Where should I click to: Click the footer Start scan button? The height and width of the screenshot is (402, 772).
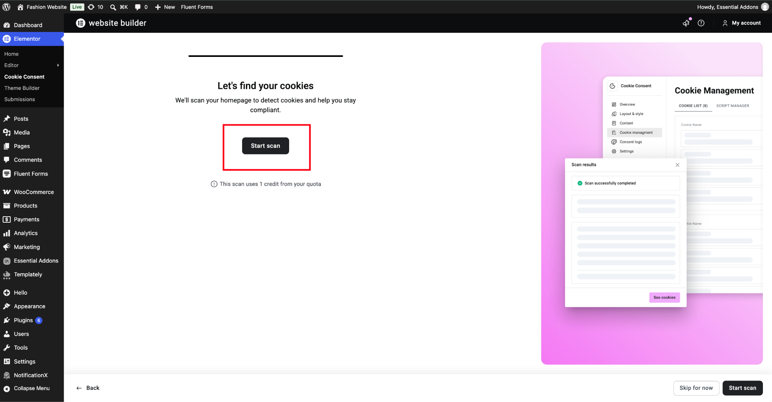coord(742,388)
